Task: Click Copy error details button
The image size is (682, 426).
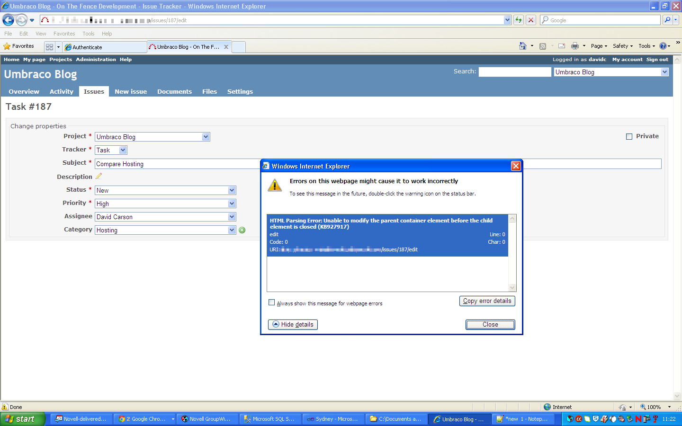Action: 487,301
